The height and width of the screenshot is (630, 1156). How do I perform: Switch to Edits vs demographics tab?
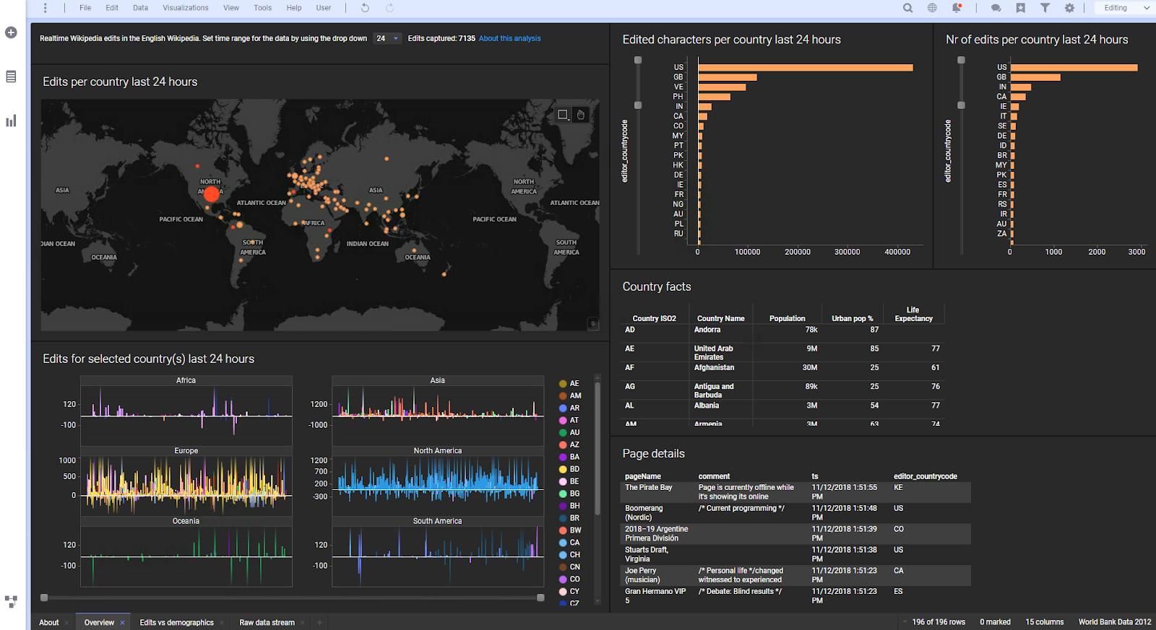tap(176, 623)
